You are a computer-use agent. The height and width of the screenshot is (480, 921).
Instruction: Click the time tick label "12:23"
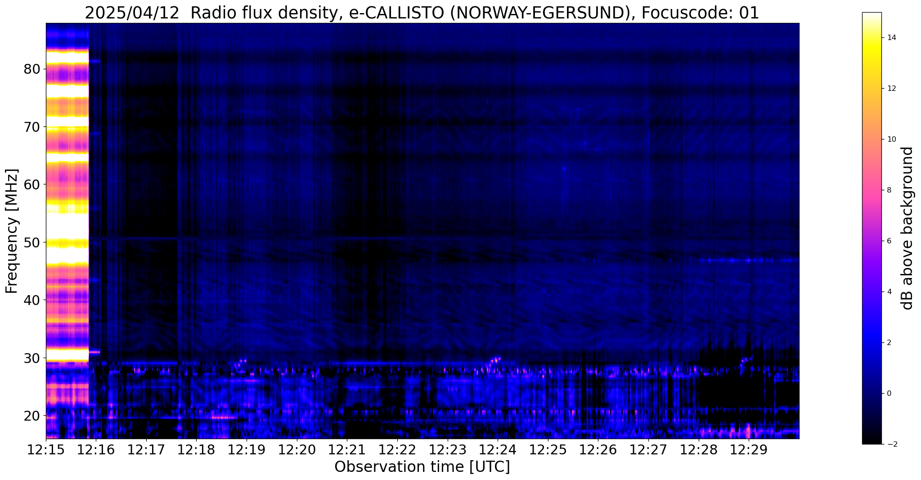[447, 450]
